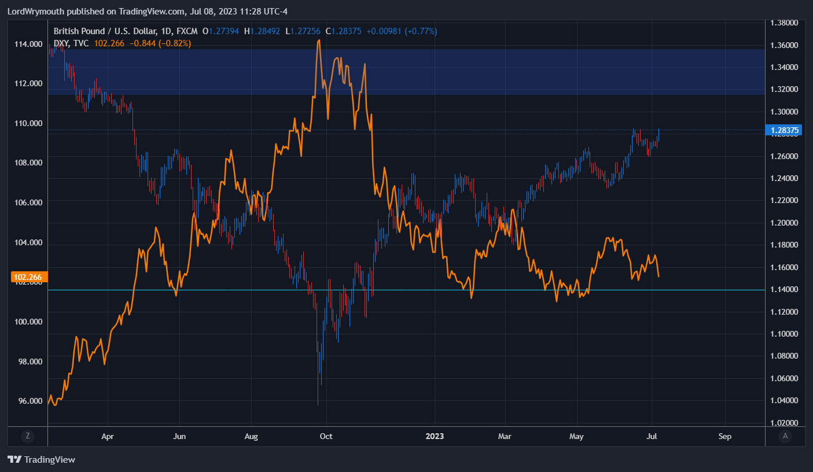Screen dimensions: 813x472
Task: Click the 112.000 left axis label
Action: click(28, 83)
